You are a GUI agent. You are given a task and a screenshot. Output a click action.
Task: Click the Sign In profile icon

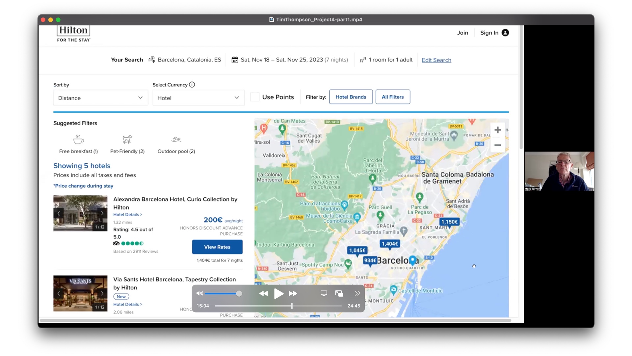(505, 33)
